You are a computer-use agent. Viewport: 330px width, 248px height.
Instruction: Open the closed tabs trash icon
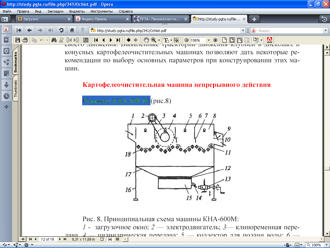[x=324, y=19]
